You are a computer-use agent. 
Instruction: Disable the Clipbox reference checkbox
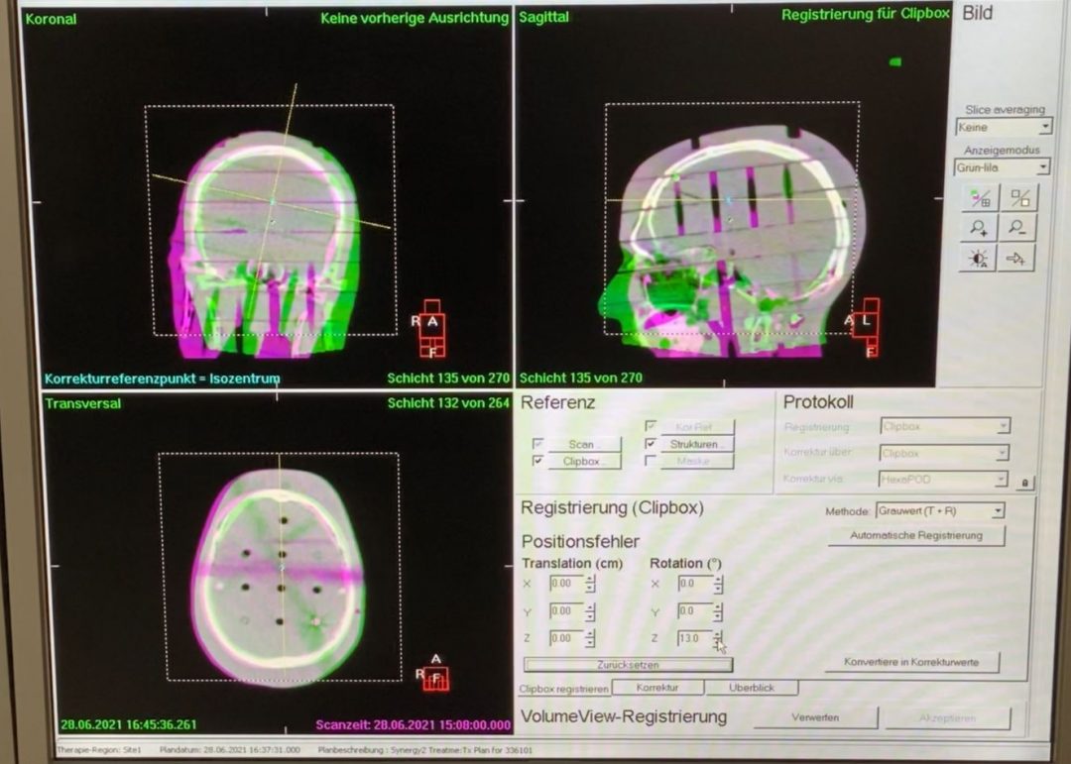pos(536,462)
